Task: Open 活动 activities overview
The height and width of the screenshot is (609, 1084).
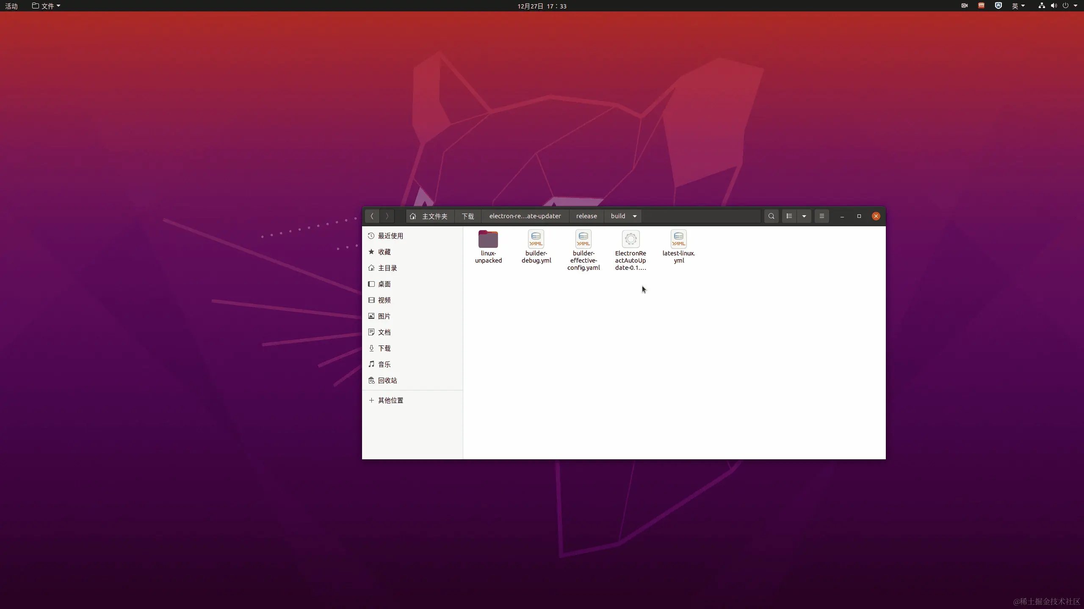Action: point(11,6)
